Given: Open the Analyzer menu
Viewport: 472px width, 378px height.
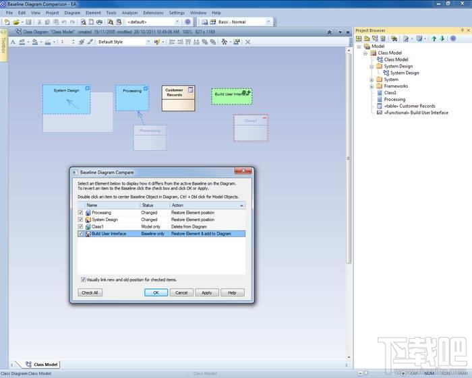Looking at the screenshot, I should pyautogui.click(x=129, y=13).
